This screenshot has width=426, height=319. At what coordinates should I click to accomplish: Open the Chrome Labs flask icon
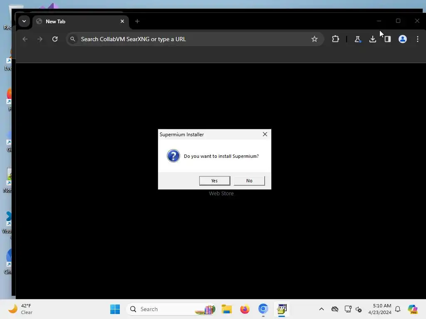[x=358, y=39]
